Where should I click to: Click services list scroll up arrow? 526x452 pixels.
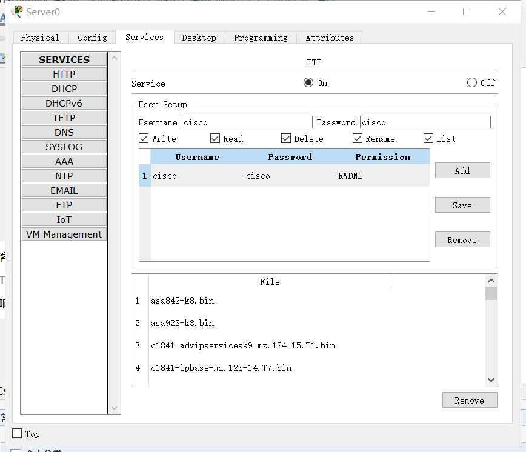(114, 58)
